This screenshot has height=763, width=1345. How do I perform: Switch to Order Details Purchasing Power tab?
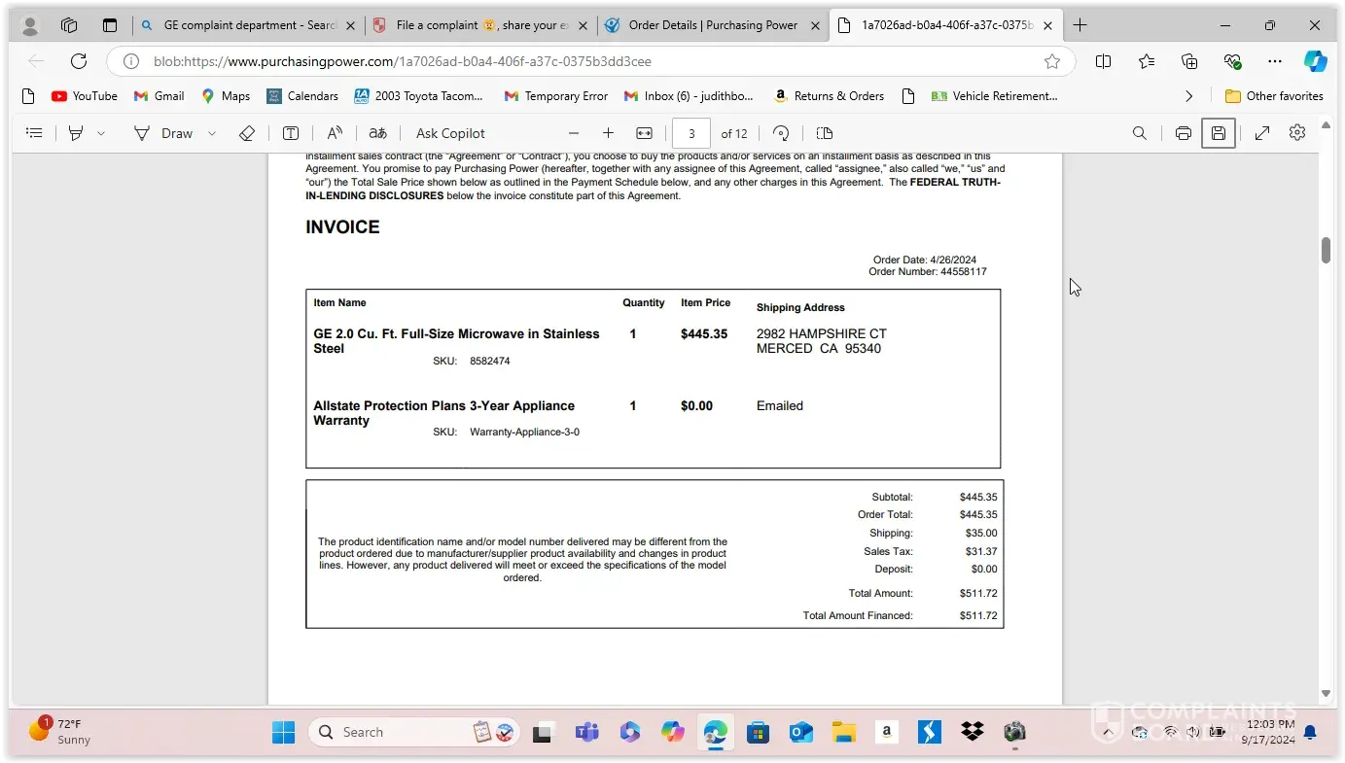click(712, 25)
